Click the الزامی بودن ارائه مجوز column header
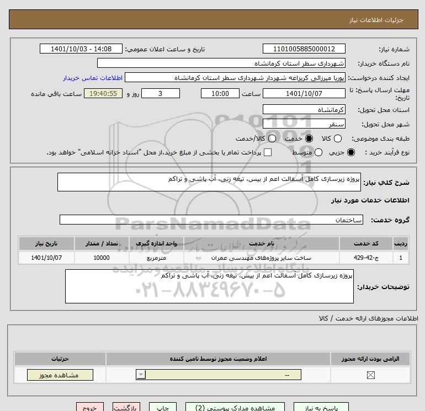 370,359
